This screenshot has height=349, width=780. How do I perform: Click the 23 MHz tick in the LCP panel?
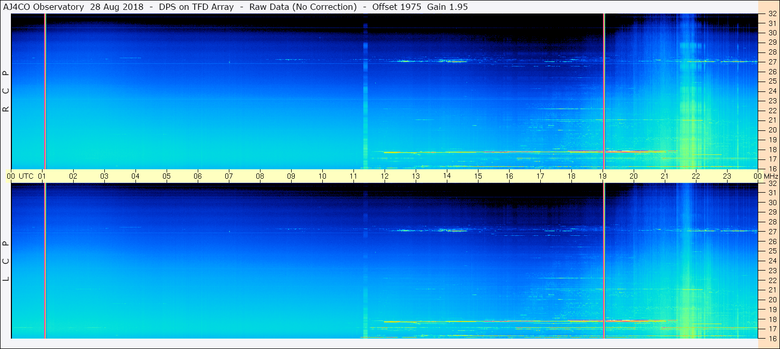pos(772,271)
